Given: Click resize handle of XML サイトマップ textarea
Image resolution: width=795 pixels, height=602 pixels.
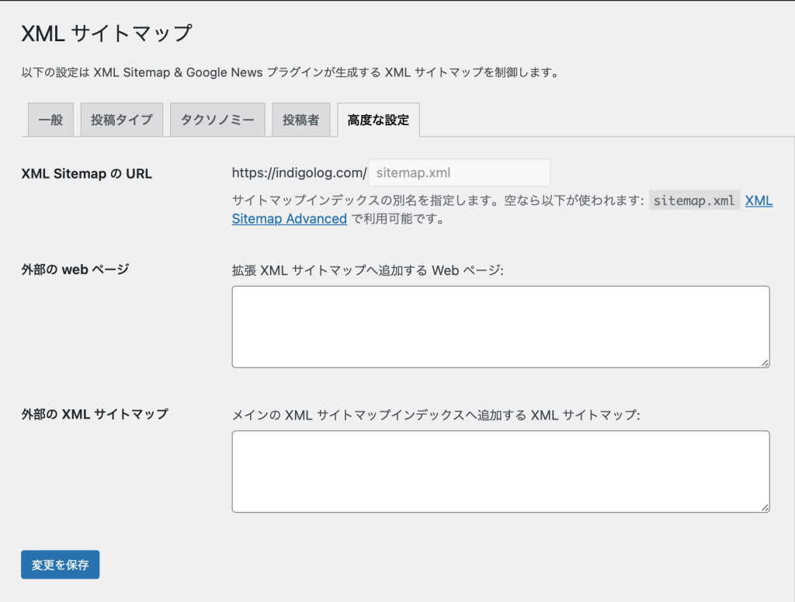Looking at the screenshot, I should (x=765, y=507).
